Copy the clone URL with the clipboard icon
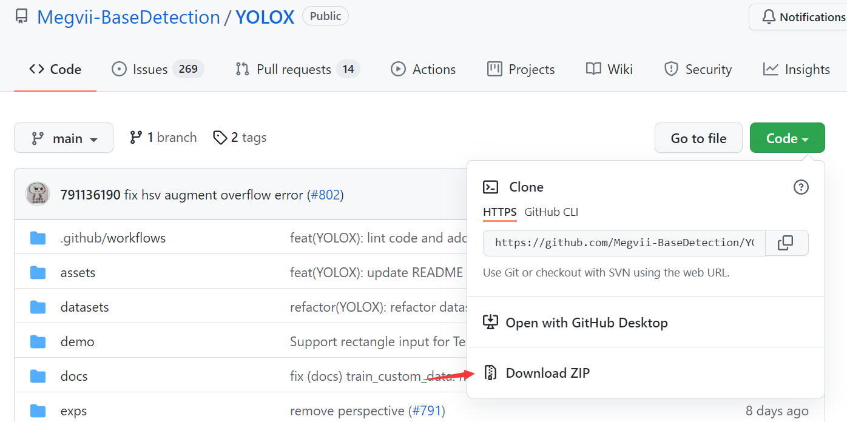Viewport: 847px width, 422px height. coord(786,243)
